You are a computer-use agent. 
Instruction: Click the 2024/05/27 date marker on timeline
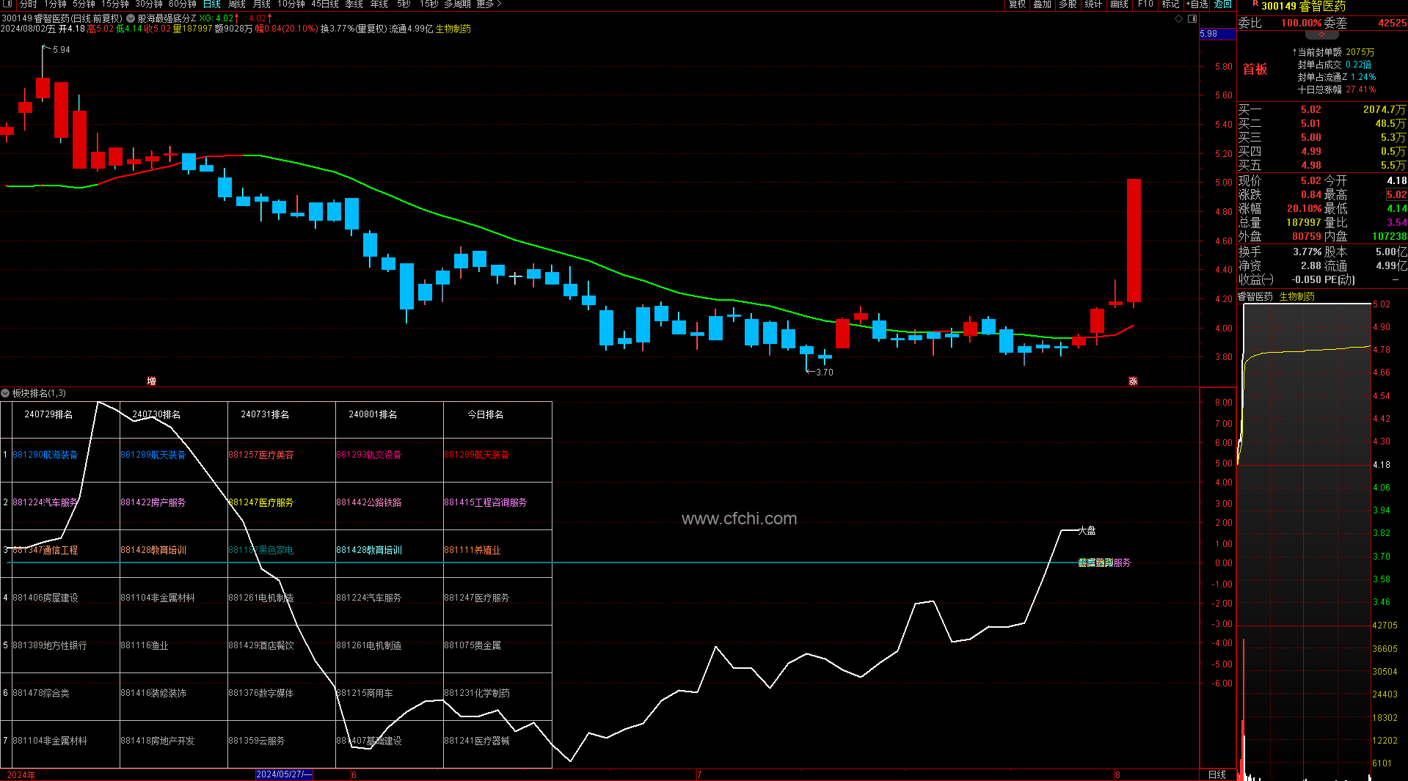(284, 774)
